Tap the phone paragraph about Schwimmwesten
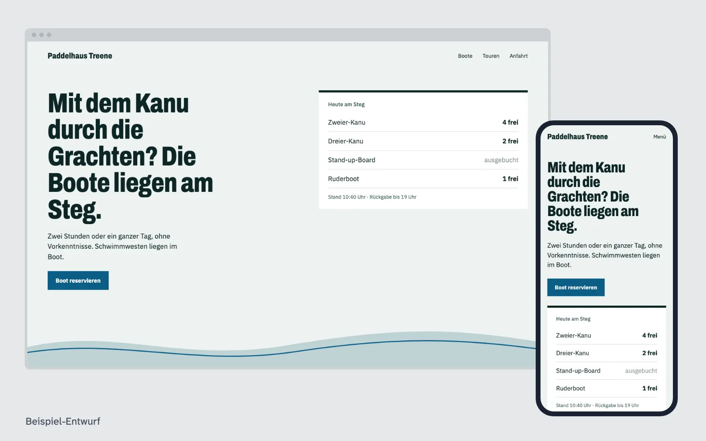This screenshot has width=706, height=441. click(605, 255)
